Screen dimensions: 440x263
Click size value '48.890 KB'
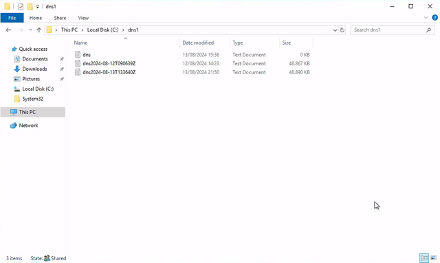[299, 72]
